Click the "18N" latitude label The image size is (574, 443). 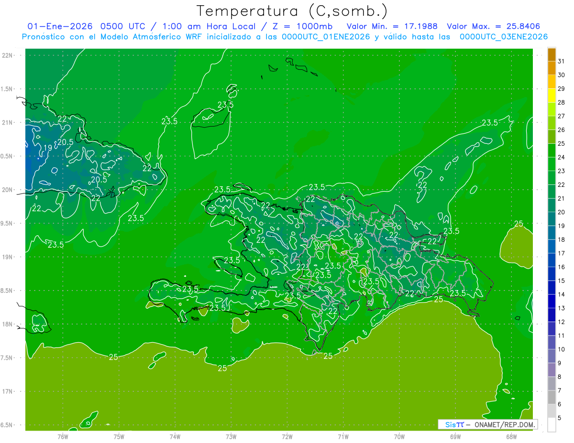click(x=8, y=324)
